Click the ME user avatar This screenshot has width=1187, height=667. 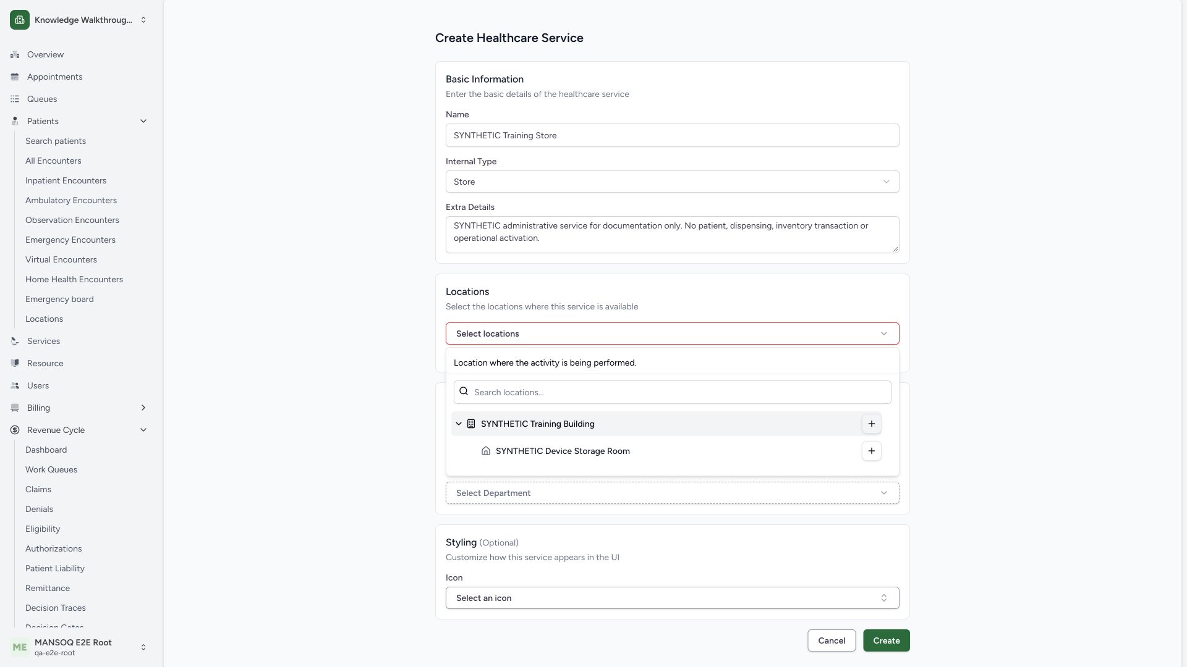click(20, 647)
